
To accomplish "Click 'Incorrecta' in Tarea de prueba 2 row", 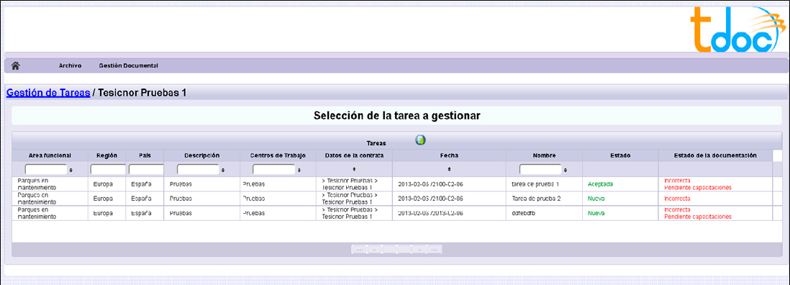I will pos(677,199).
